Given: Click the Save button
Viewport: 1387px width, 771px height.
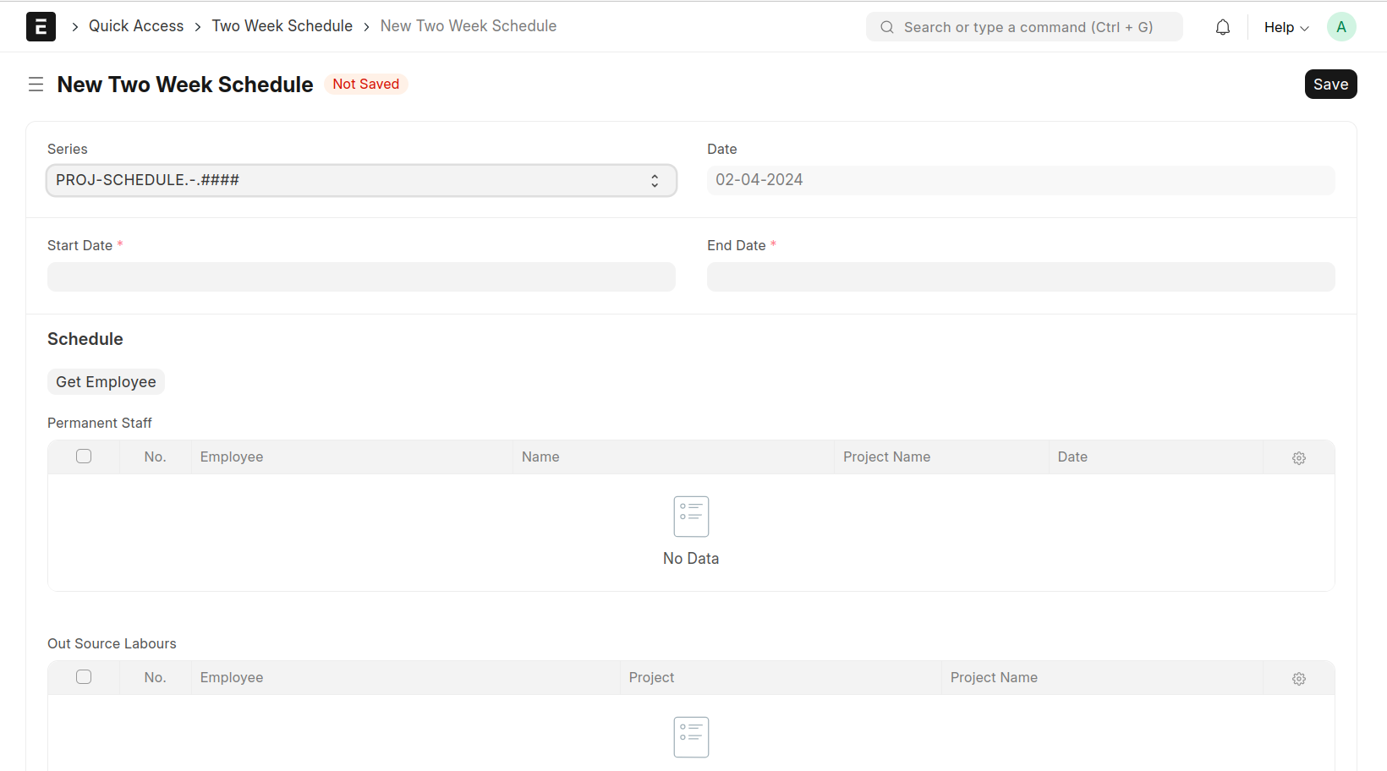Looking at the screenshot, I should point(1329,85).
